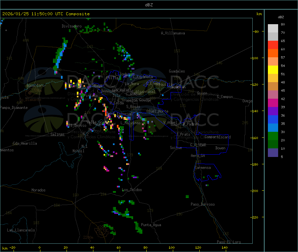Screen dimensions: 298x252
Task: Click the Soitue location label
Action: tap(176, 148)
